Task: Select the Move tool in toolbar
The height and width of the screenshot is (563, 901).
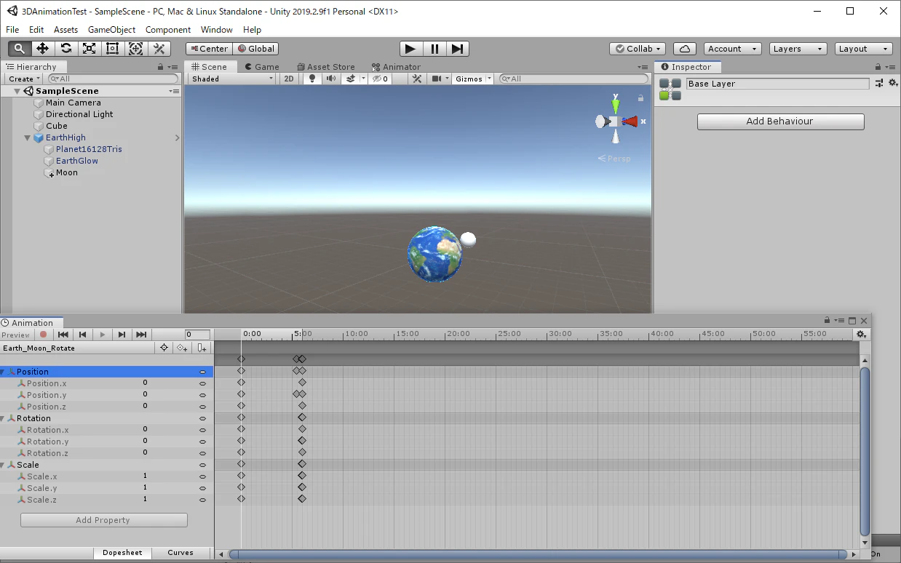Action: (x=42, y=49)
